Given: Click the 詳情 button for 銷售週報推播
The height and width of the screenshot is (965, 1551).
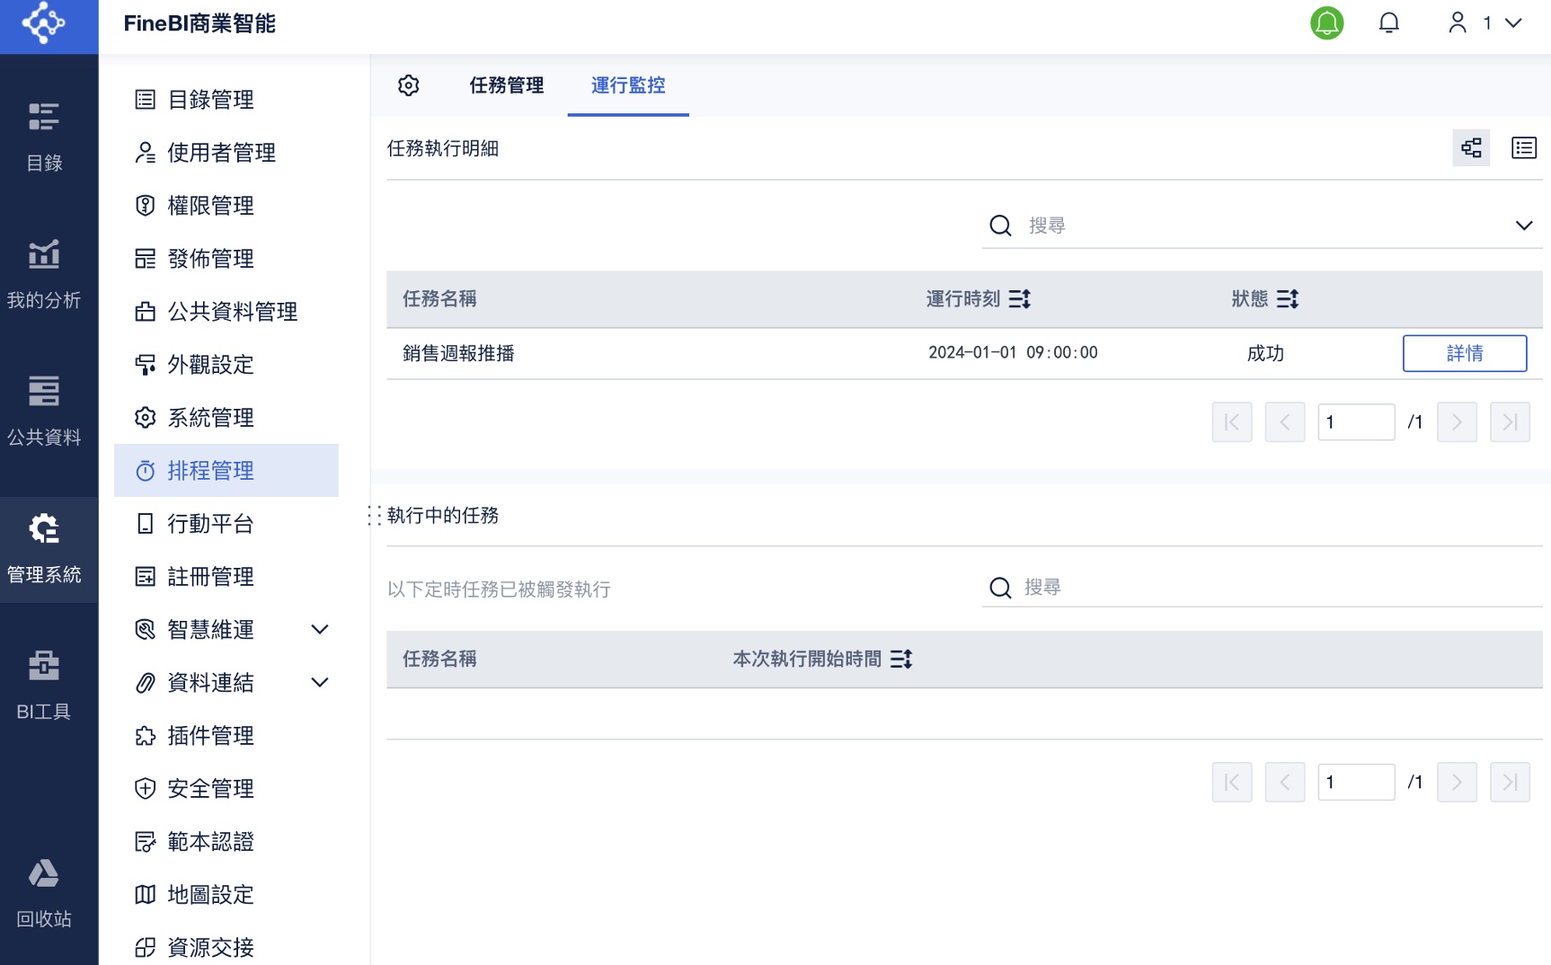Looking at the screenshot, I should coord(1464,353).
